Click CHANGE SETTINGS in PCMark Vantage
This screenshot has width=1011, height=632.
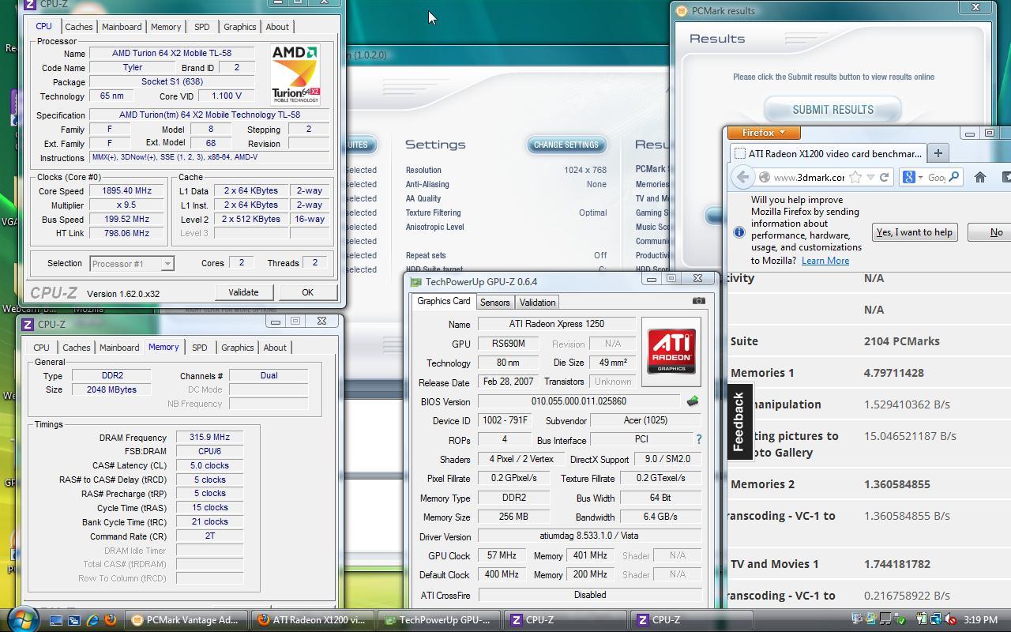point(566,145)
